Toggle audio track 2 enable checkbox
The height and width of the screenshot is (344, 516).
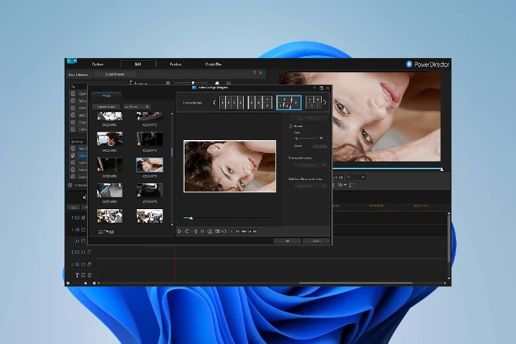point(84,264)
